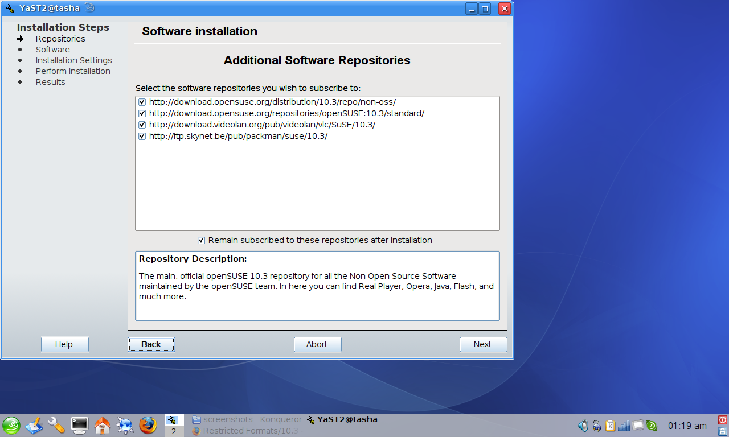Screen dimensions: 729x437
Task: Click the Installation Settings step
Action: pyautogui.click(x=74, y=60)
